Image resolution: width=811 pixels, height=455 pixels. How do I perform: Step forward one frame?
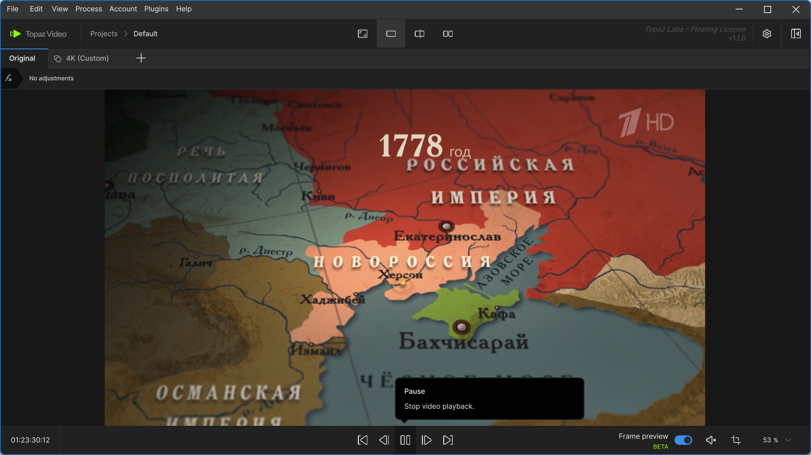(426, 440)
